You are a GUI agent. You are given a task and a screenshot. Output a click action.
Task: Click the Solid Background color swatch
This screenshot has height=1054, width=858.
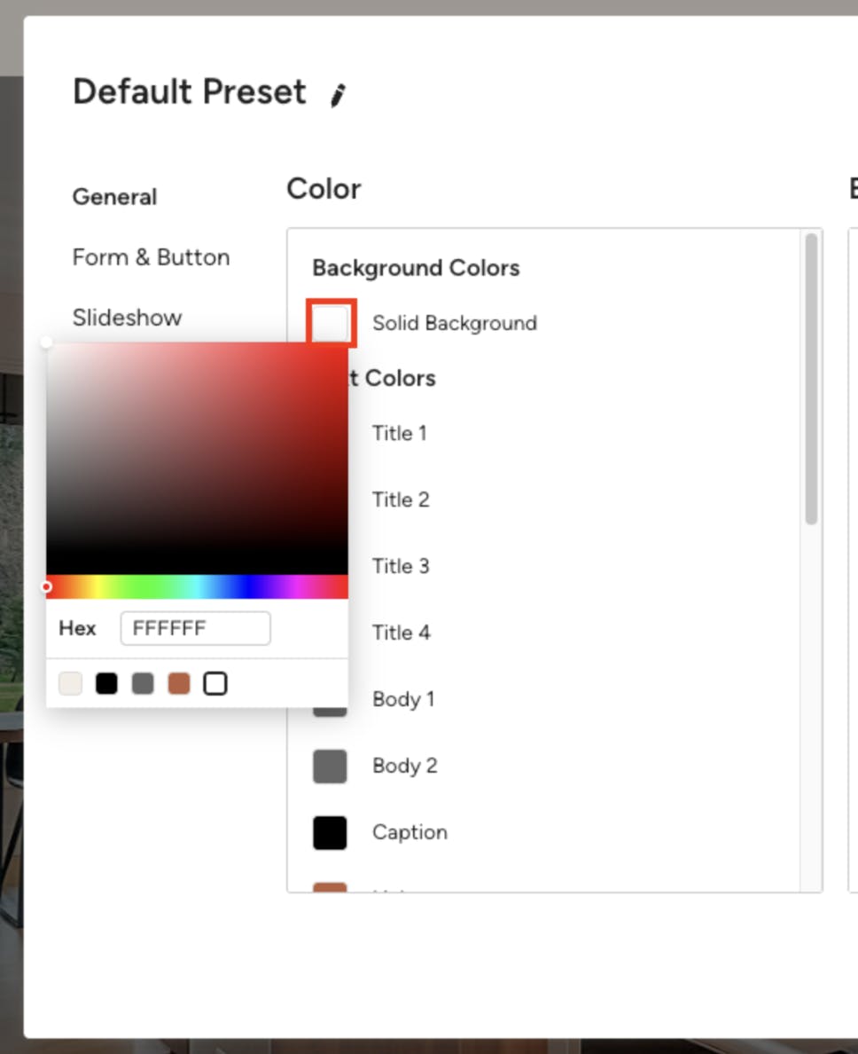331,323
